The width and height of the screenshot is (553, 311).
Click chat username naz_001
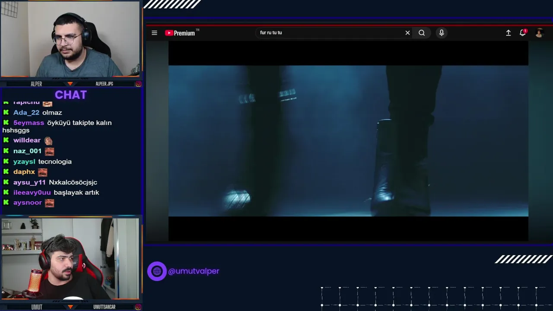pyautogui.click(x=27, y=151)
